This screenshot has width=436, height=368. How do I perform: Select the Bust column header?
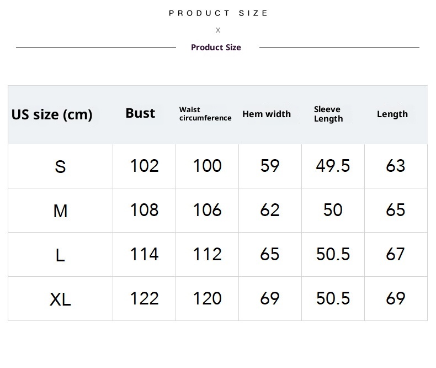click(140, 113)
